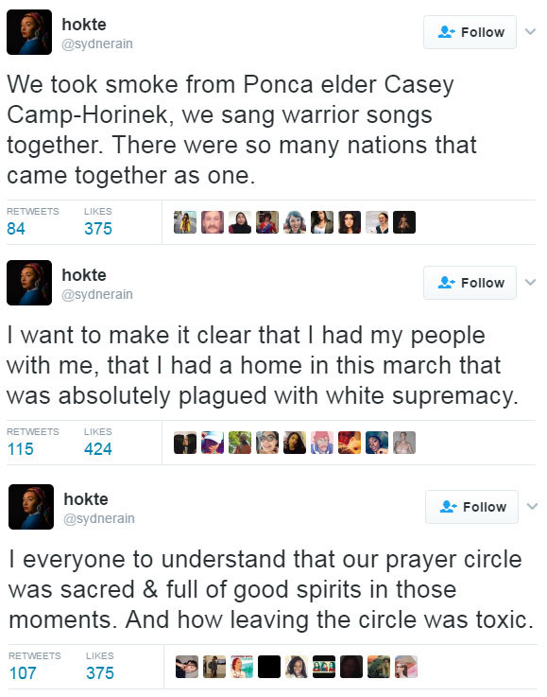Open hokte display name in third tweet
This screenshot has width=547, height=697.
[86, 498]
